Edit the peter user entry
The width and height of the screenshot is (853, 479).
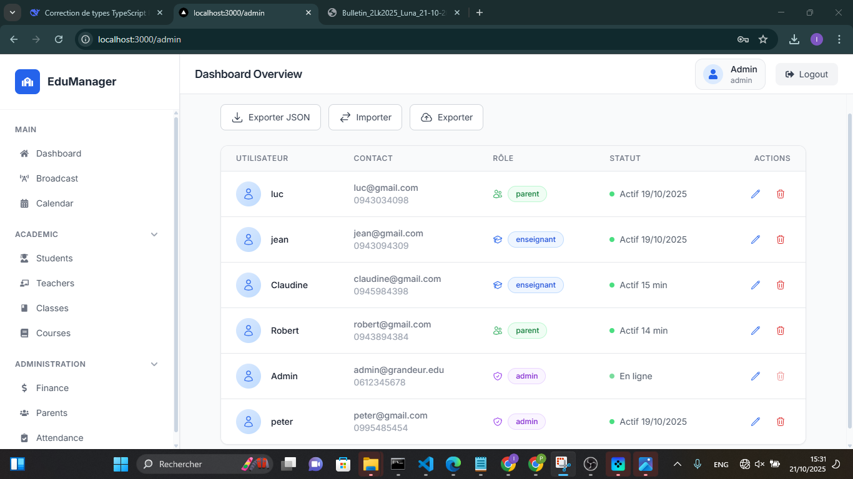coord(756,422)
